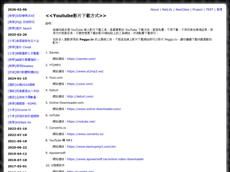Screen dimensions: 230x172
Task: Open sidebar article [教學]幽遊白書魔強統一
Action: [23, 60]
